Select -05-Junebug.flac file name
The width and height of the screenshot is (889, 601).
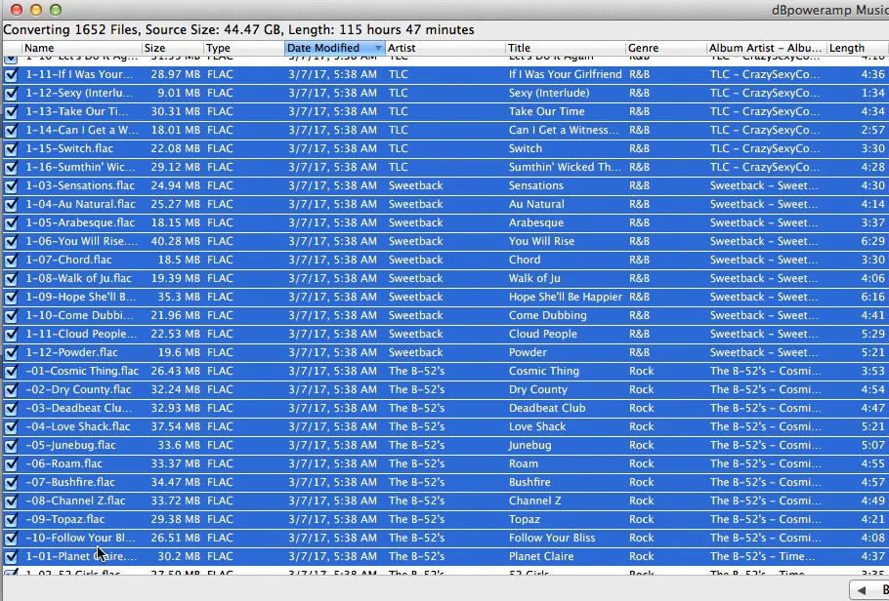tap(70, 445)
